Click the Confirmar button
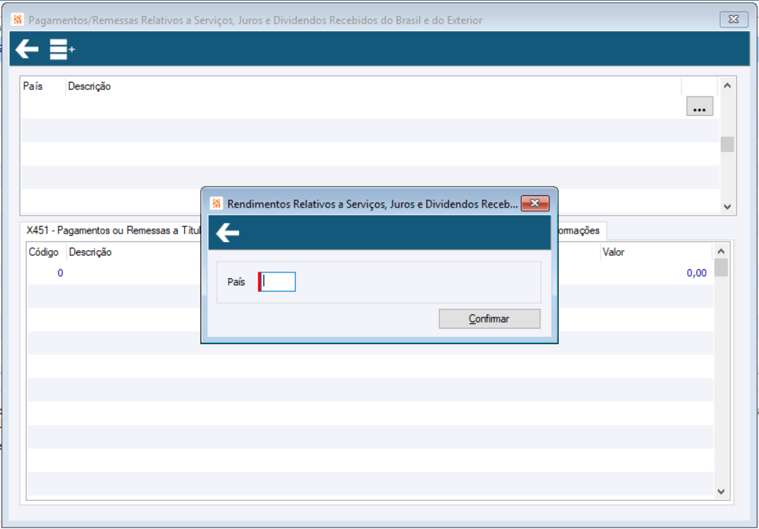Image resolution: width=759 pixels, height=529 pixels. tap(490, 319)
